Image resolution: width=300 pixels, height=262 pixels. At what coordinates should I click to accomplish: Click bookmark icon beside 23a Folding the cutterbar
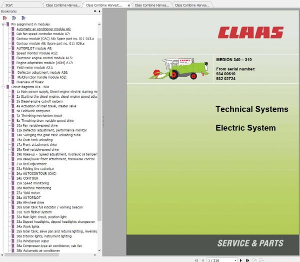point(13,169)
